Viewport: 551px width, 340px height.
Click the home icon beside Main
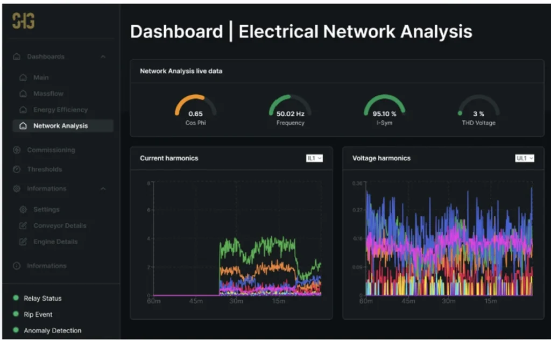coord(23,77)
